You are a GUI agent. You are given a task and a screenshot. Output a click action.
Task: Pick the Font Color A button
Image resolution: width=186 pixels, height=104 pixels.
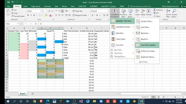click(51, 15)
